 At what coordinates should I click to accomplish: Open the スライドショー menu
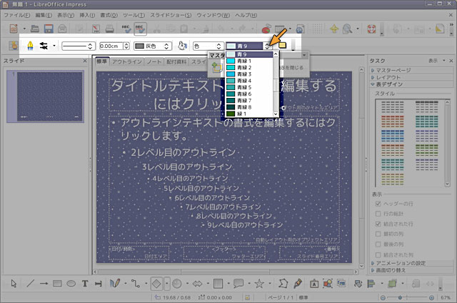click(171, 14)
